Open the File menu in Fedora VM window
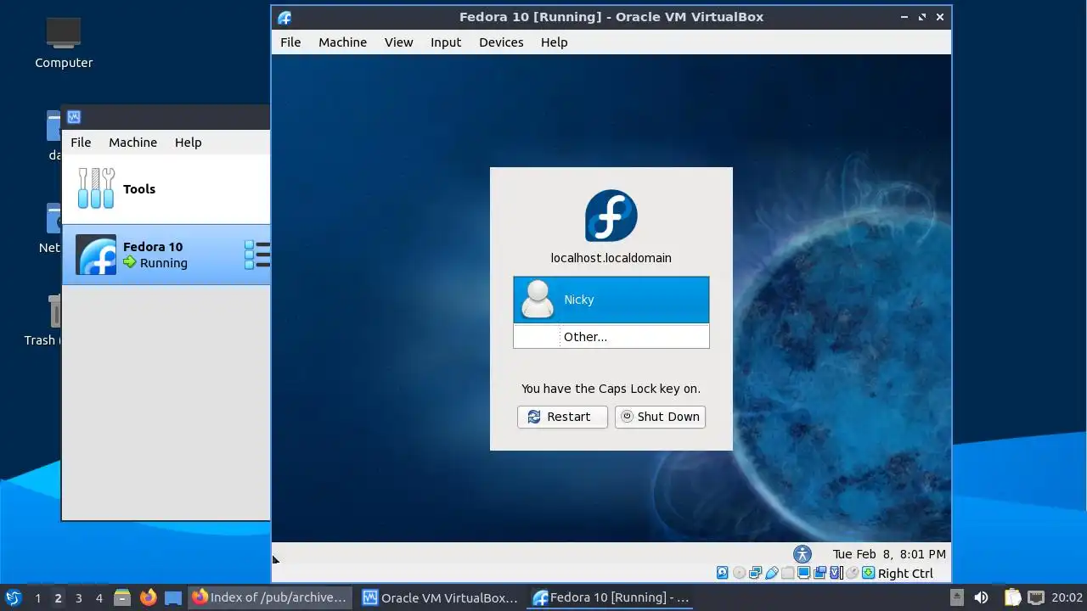This screenshot has height=611, width=1087. 290,42
